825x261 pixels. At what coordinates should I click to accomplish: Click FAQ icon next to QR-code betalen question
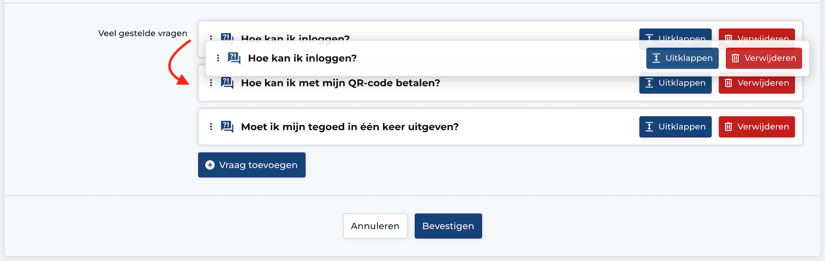click(x=227, y=83)
